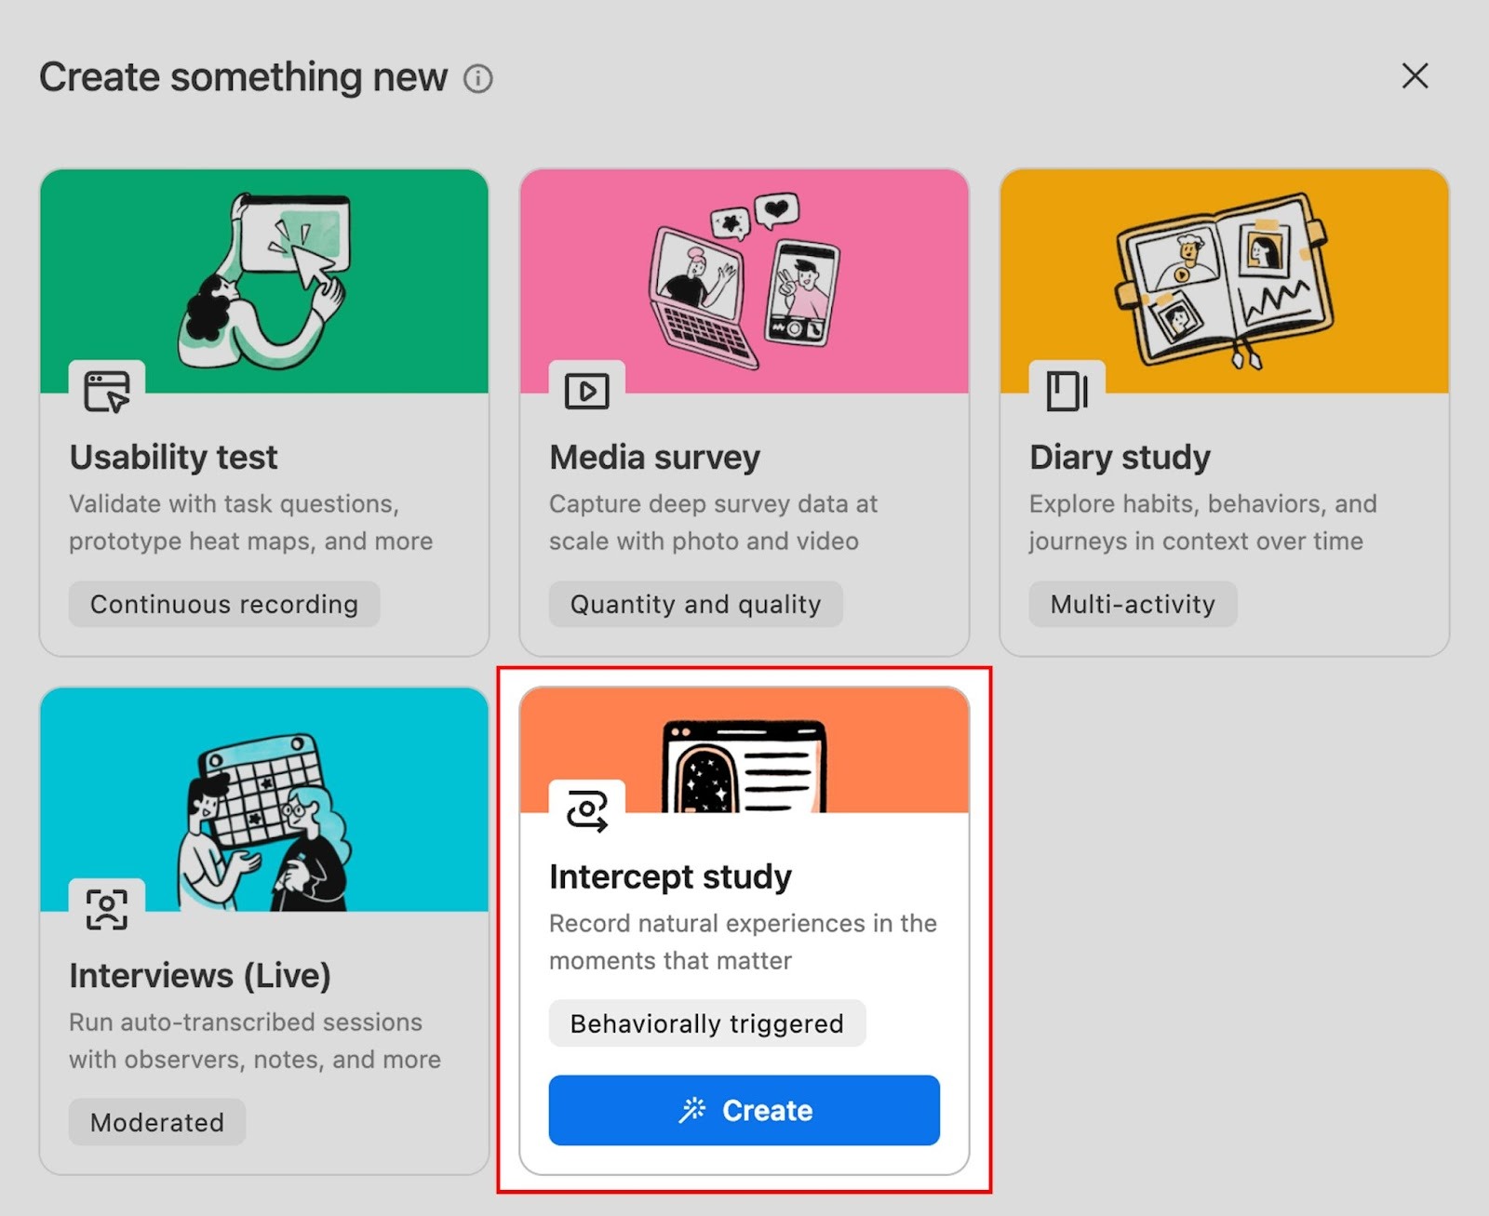Select the Continuous recording tag
The width and height of the screenshot is (1489, 1216).
(x=224, y=605)
